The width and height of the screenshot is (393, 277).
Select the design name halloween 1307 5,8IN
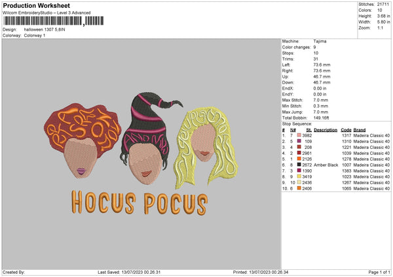tap(45, 29)
